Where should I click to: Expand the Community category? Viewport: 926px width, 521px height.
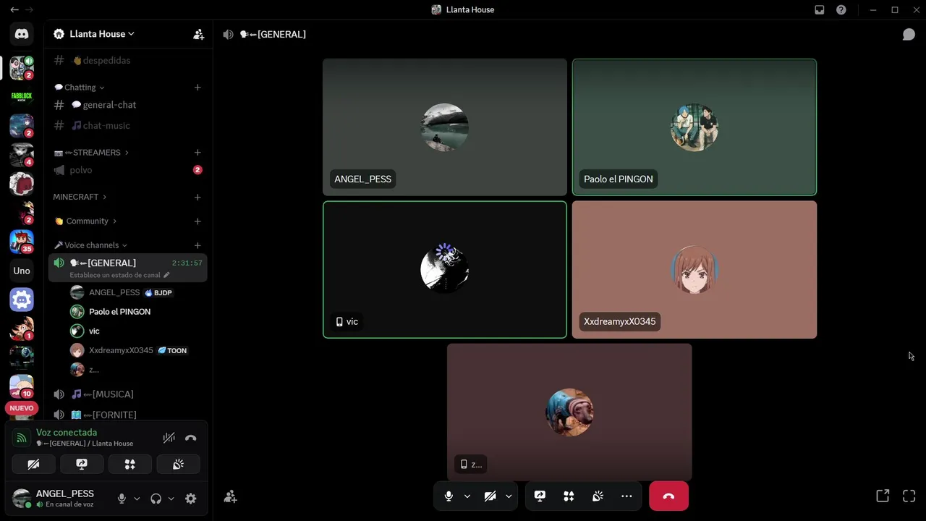point(85,221)
